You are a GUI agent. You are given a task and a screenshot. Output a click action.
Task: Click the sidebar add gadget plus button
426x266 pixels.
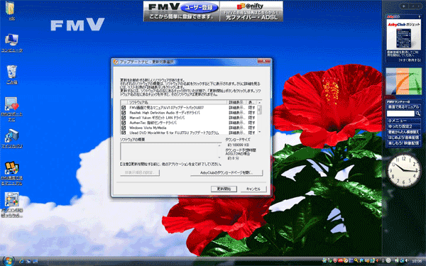click(404, 6)
